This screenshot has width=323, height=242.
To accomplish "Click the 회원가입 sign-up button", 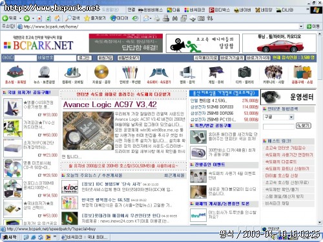I will (x=105, y=58).
